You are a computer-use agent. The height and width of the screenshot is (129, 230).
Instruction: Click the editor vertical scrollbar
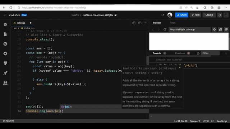pyautogui.click(x=148, y=61)
